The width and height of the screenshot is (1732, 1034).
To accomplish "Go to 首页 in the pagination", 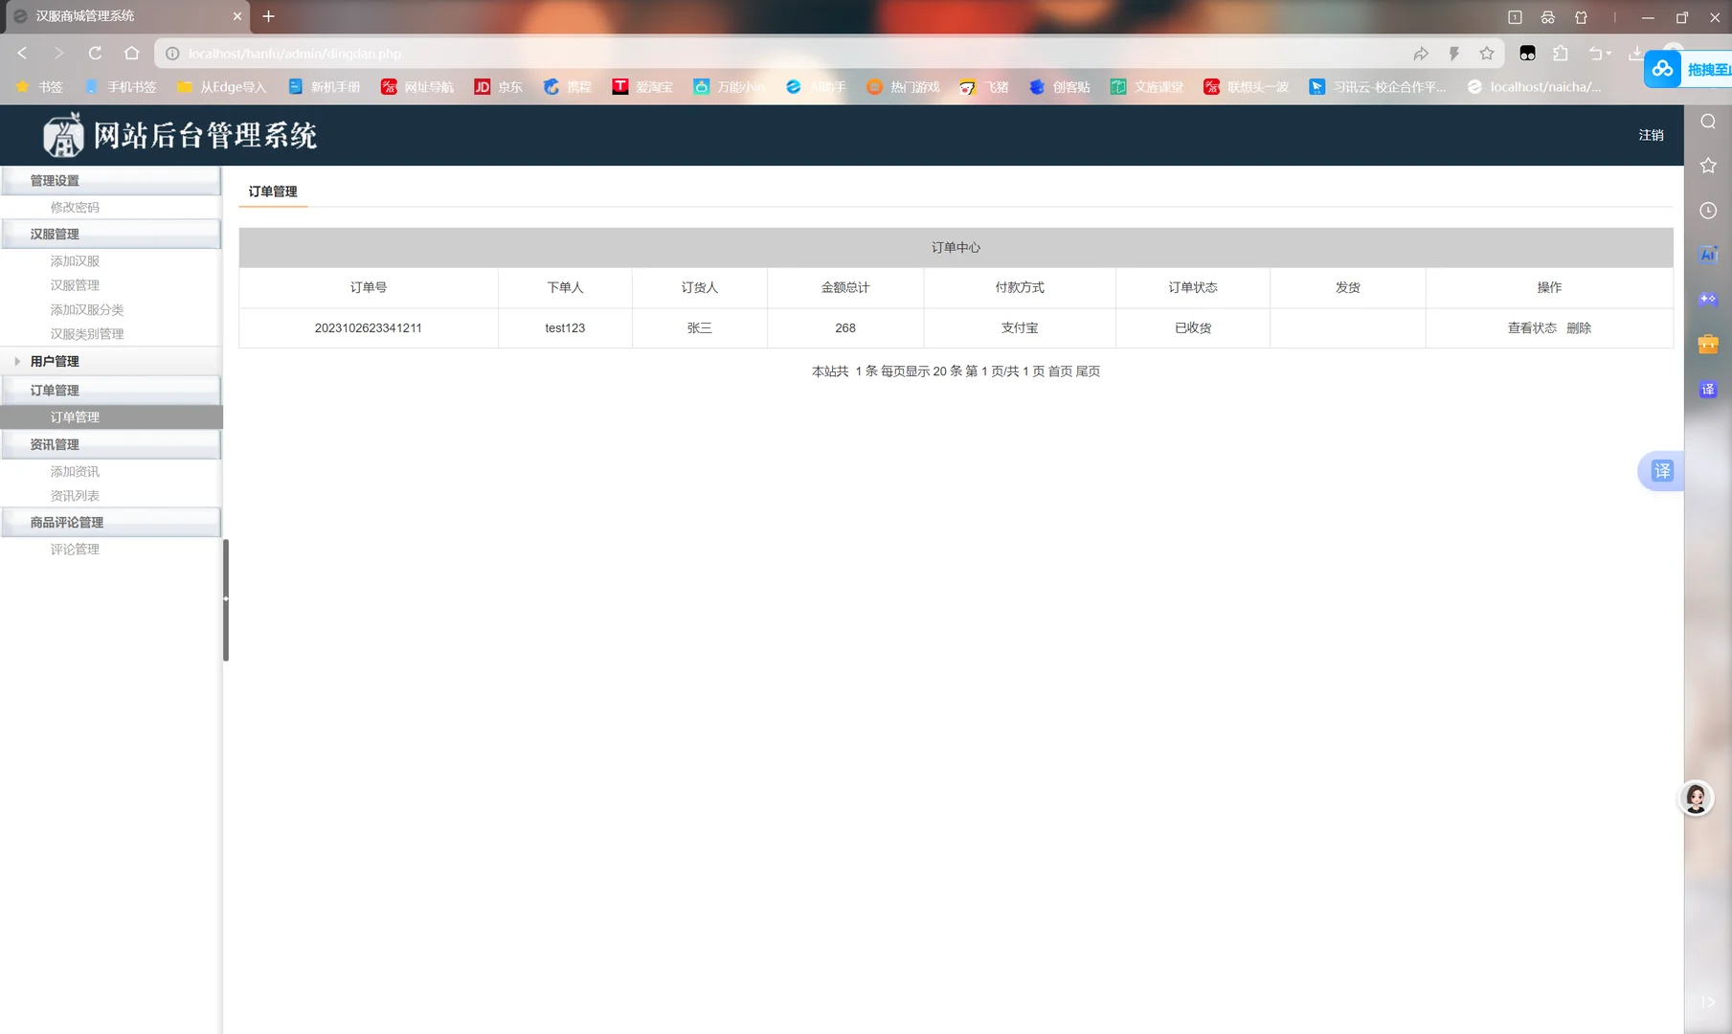I will 1060,371.
